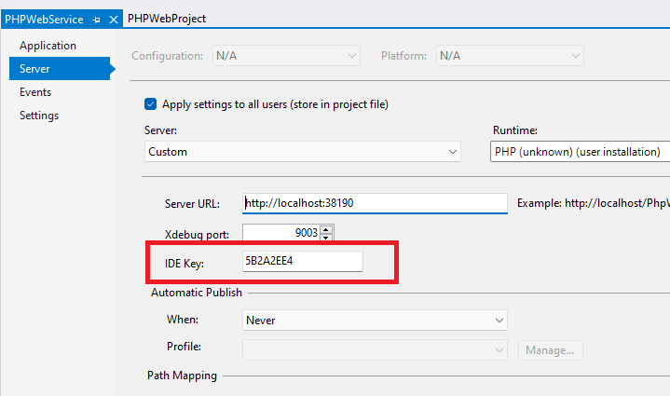Decrease Xdebug port with down arrow
This screenshot has height=396, width=670.
tap(326, 238)
